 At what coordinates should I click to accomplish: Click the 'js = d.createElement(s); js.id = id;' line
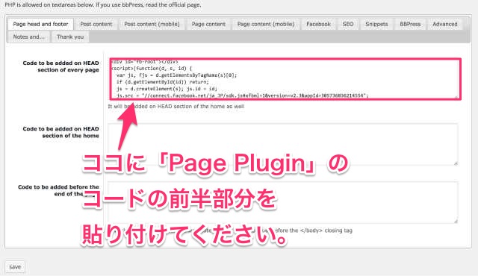tap(167, 89)
